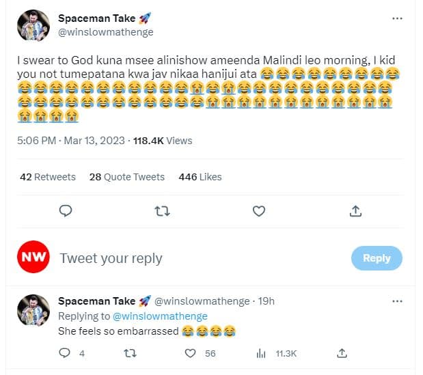Like the reply with 56 likes
The height and width of the screenshot is (375, 423).
[192, 353]
